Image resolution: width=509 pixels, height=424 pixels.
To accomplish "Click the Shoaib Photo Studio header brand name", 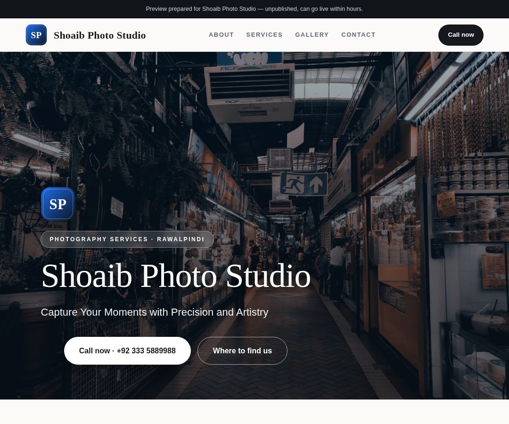I will (99, 35).
